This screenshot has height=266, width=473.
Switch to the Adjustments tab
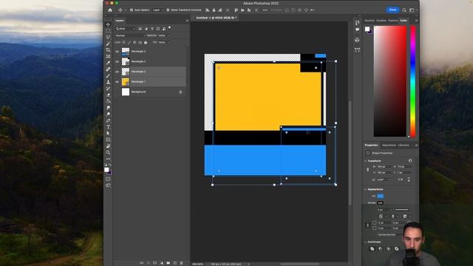[389, 145]
